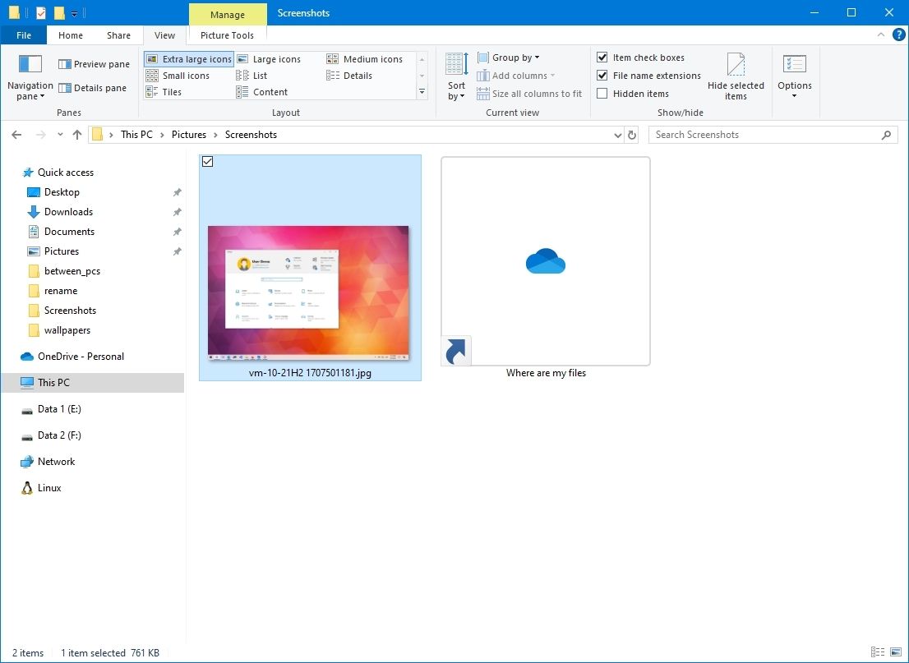Image resolution: width=909 pixels, height=663 pixels.
Task: Open Options in the View ribbon
Action: point(794,74)
